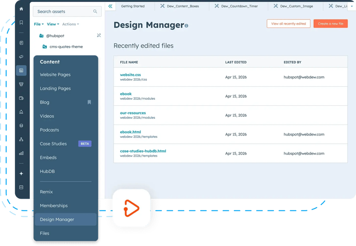356x246 pixels.
Task: Focus the Search assets input field
Action: click(67, 11)
